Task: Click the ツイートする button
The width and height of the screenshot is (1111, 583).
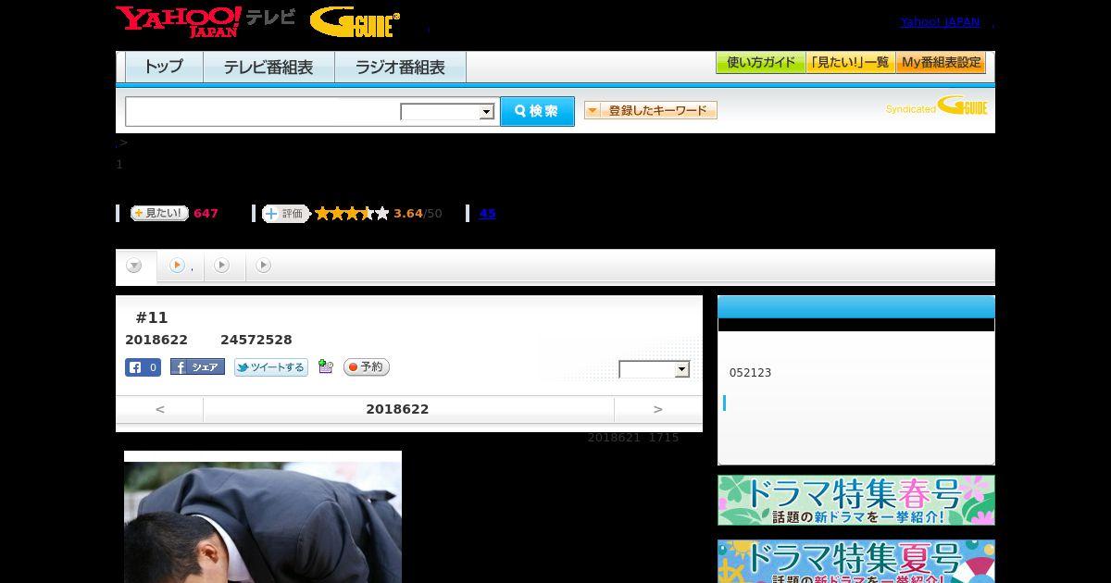Action: pos(270,367)
